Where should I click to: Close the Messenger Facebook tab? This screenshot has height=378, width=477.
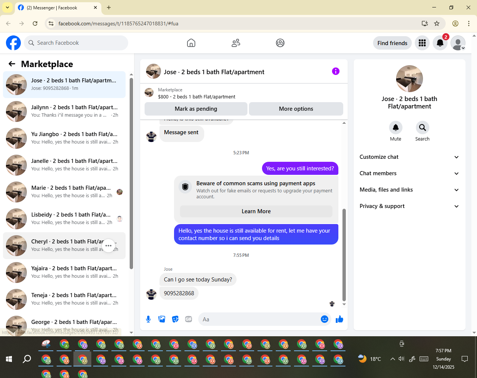click(95, 7)
